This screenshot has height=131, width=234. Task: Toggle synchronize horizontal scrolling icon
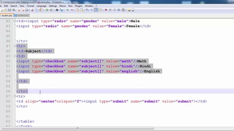point(82,10)
